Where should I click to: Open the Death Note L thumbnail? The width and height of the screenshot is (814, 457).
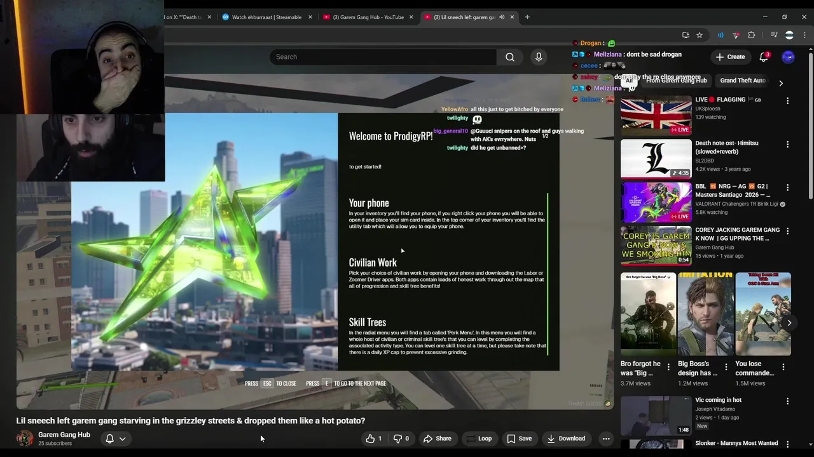click(x=656, y=158)
